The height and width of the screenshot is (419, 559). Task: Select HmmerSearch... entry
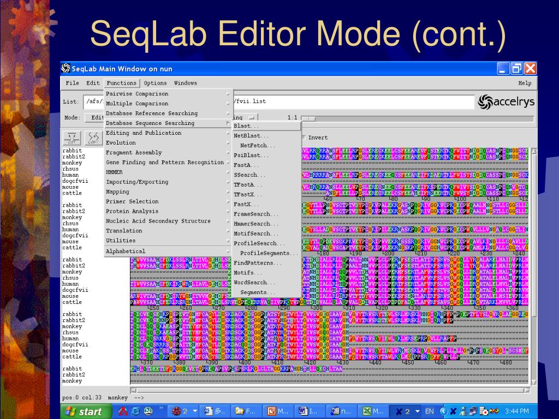click(266, 224)
